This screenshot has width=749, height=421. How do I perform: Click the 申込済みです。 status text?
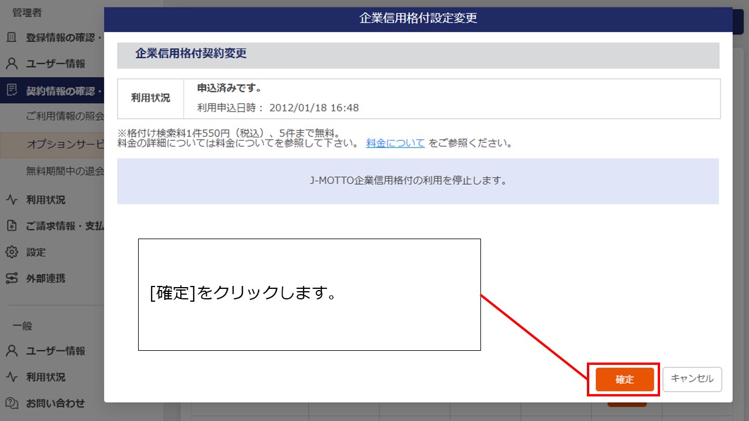tap(229, 88)
